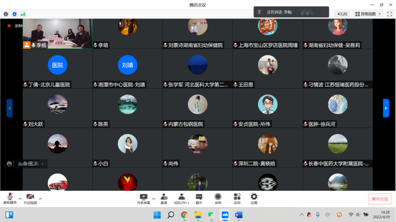This screenshot has width=396, height=222.
Task: Click Sogou input method tray icon
Action: pos(339,215)
